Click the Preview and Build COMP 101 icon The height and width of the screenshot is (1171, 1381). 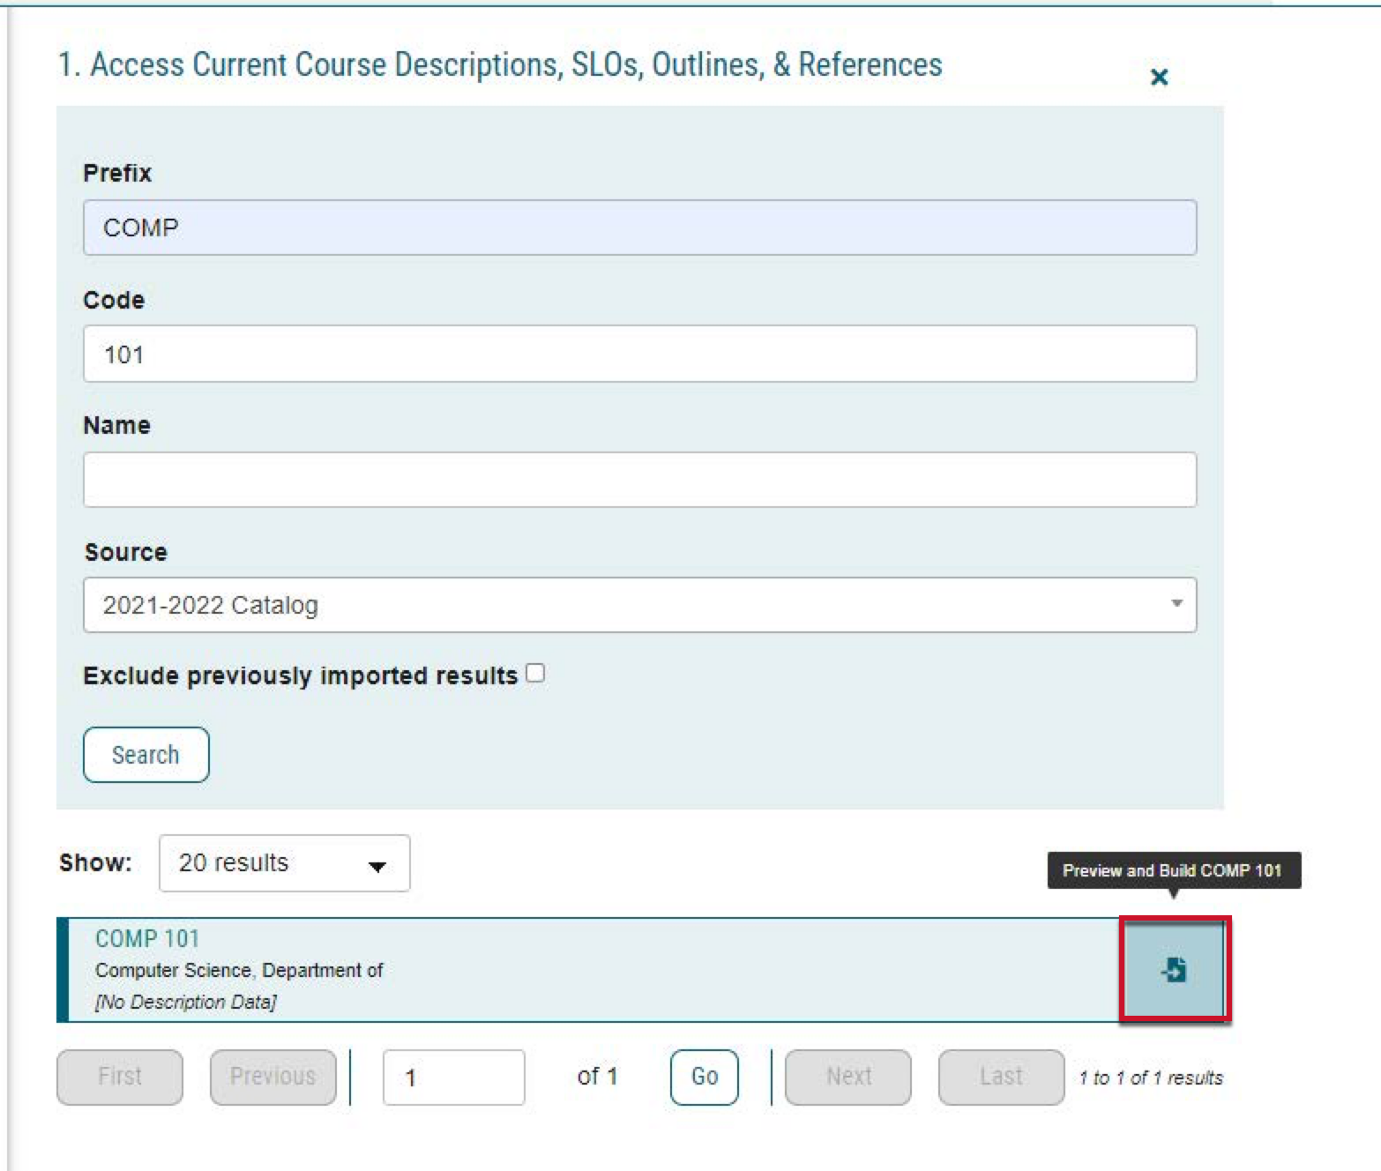[x=1174, y=970]
